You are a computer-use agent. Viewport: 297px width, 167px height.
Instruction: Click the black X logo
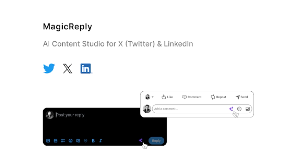67,69
